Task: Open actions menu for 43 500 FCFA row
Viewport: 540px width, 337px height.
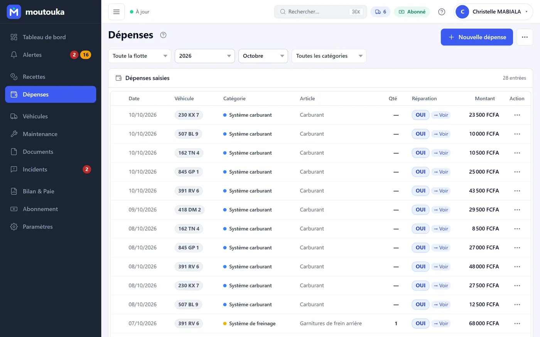Action: point(517,191)
